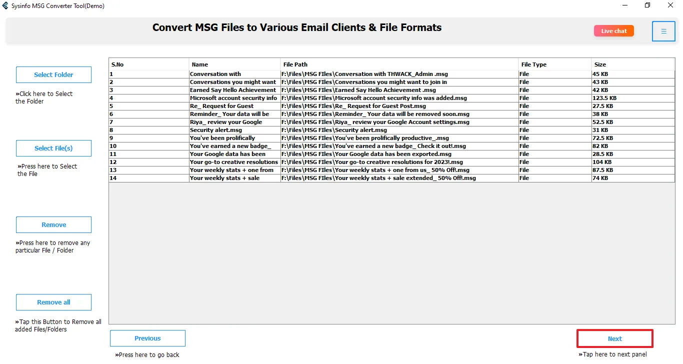
Task: Open the hamburger menu icon
Action: click(663, 31)
